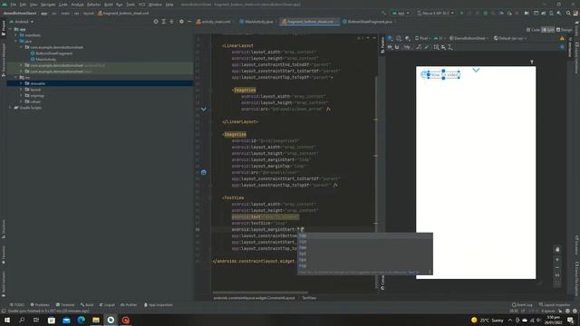
Task: Select the BottomSheetFragment class in tree
Action: [x=54, y=53]
